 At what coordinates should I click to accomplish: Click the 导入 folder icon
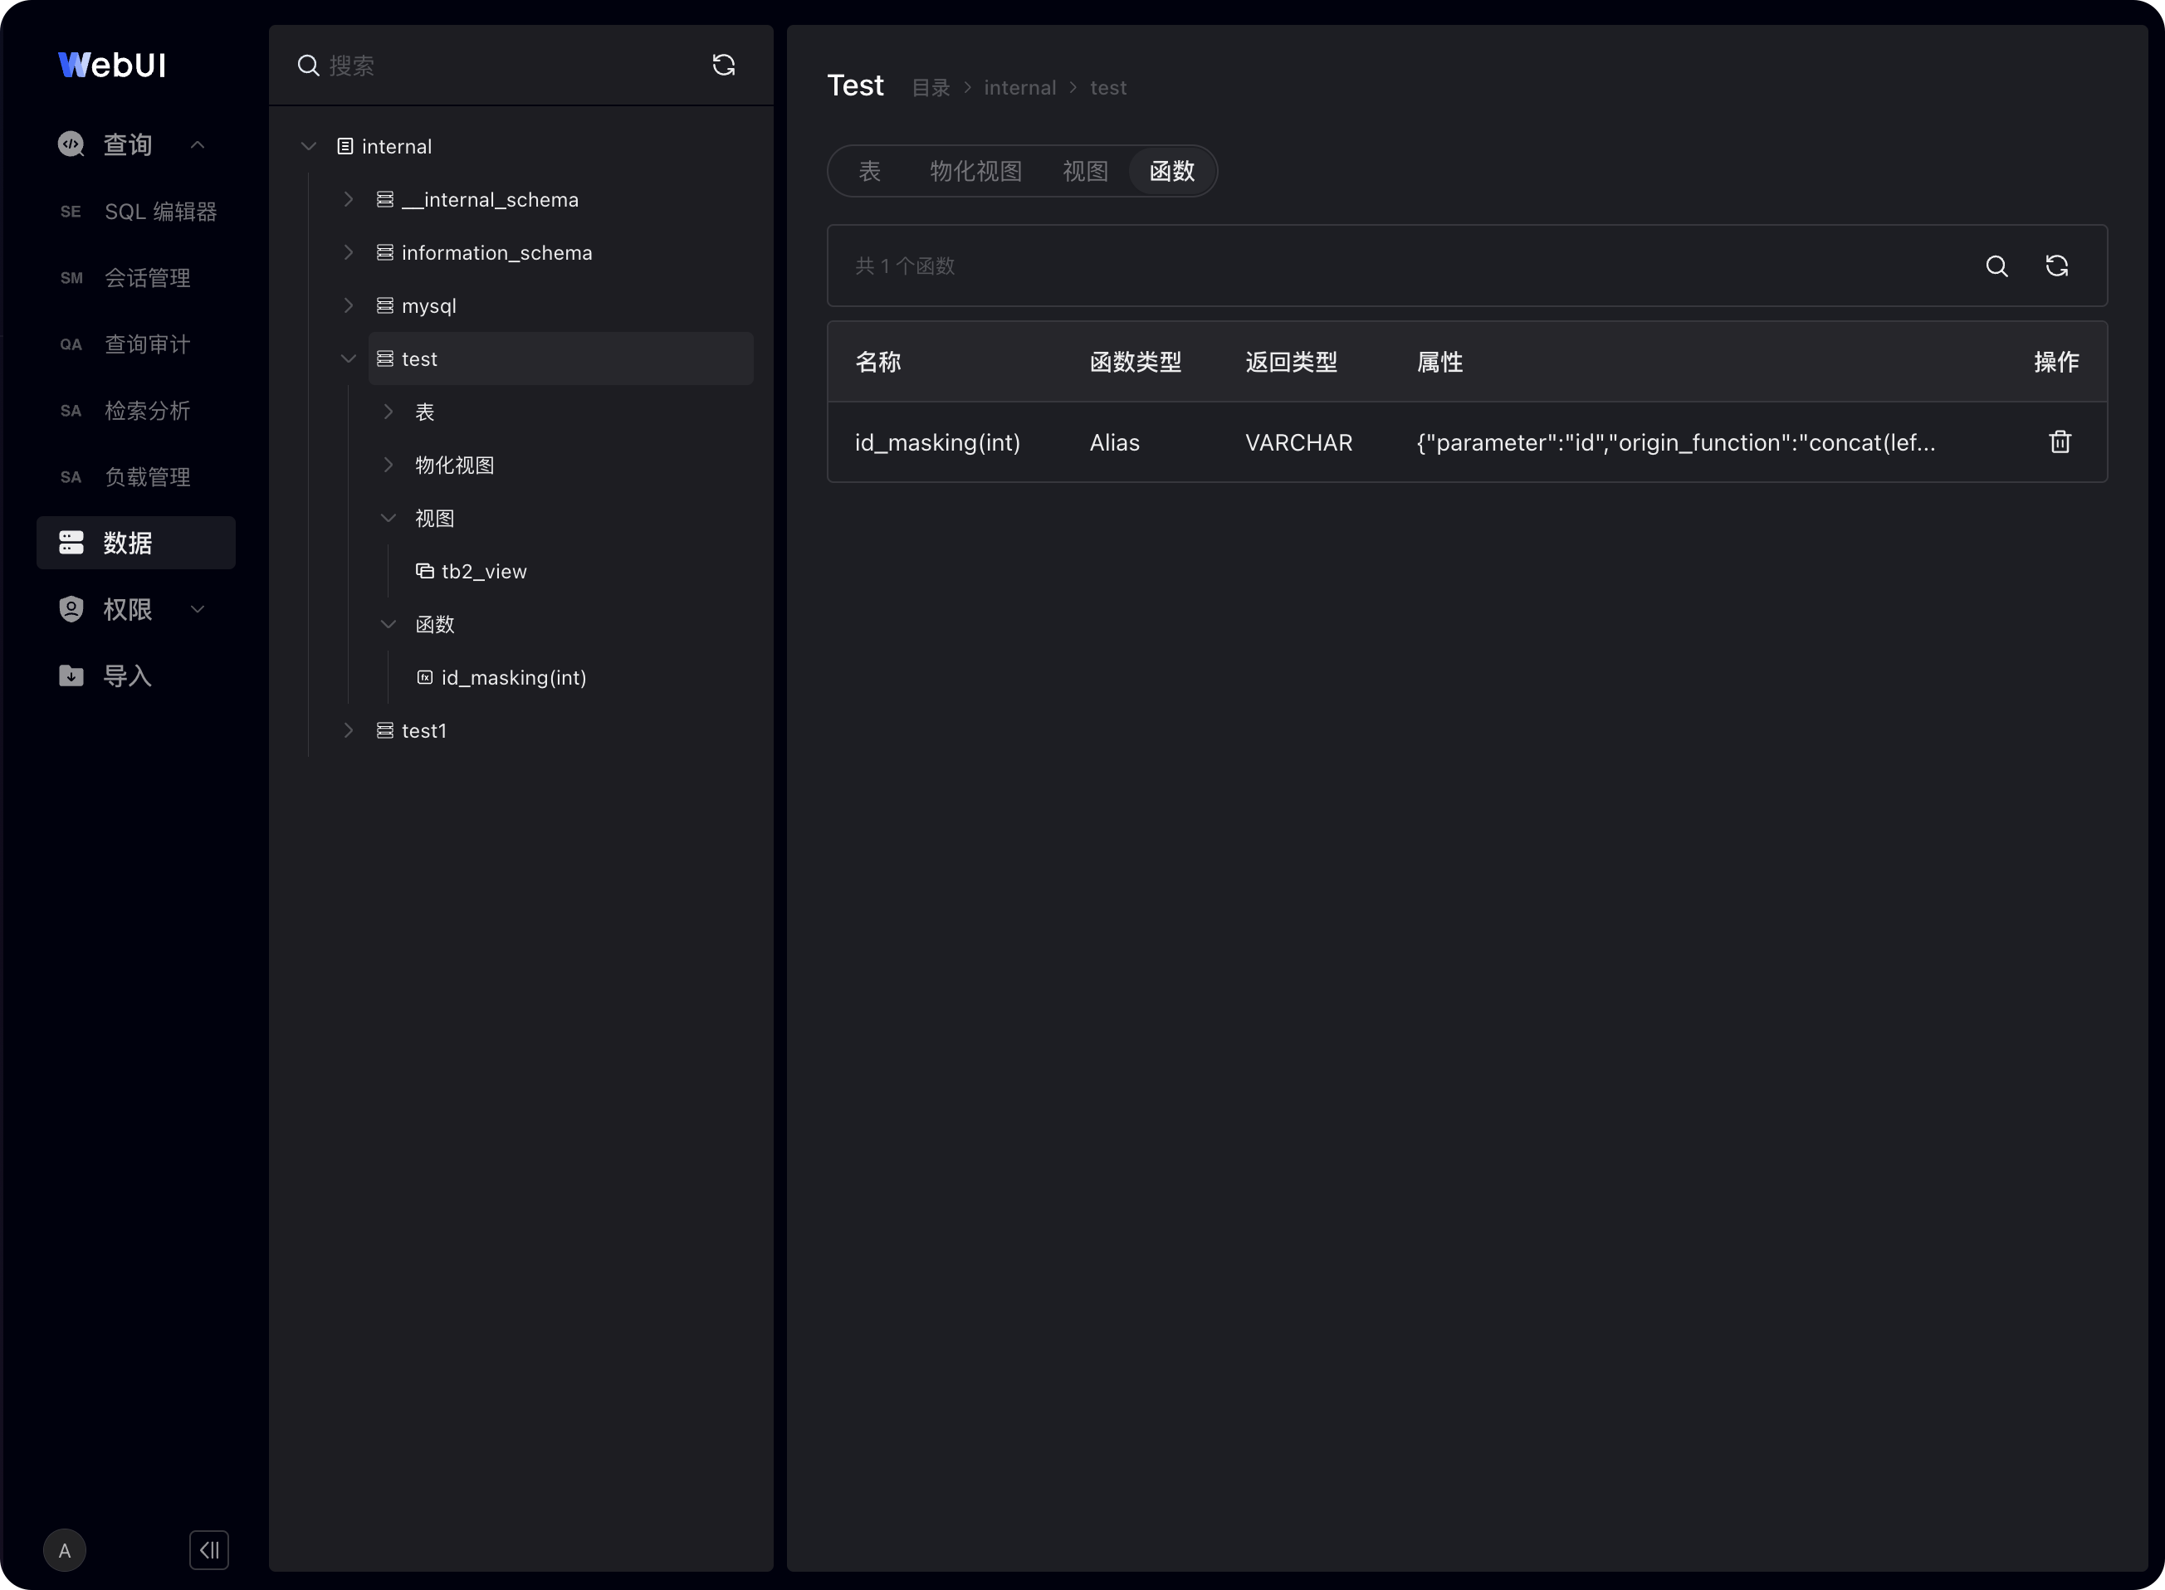pyautogui.click(x=71, y=676)
